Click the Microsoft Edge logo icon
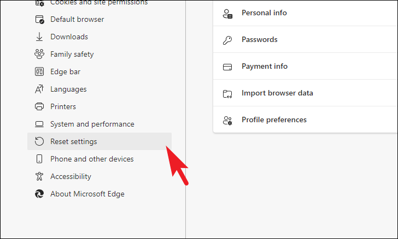Viewport: 398px width, 239px height. pyautogui.click(x=39, y=194)
